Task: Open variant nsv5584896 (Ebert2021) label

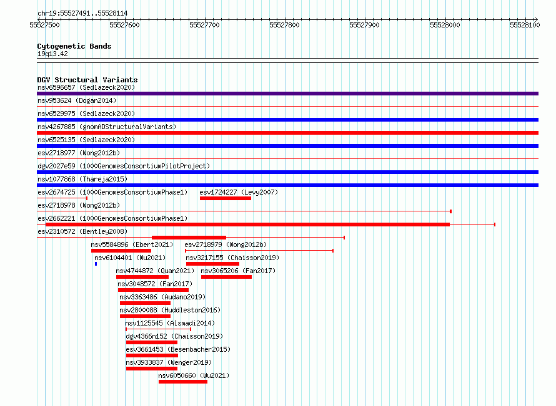Action: pyautogui.click(x=132, y=244)
